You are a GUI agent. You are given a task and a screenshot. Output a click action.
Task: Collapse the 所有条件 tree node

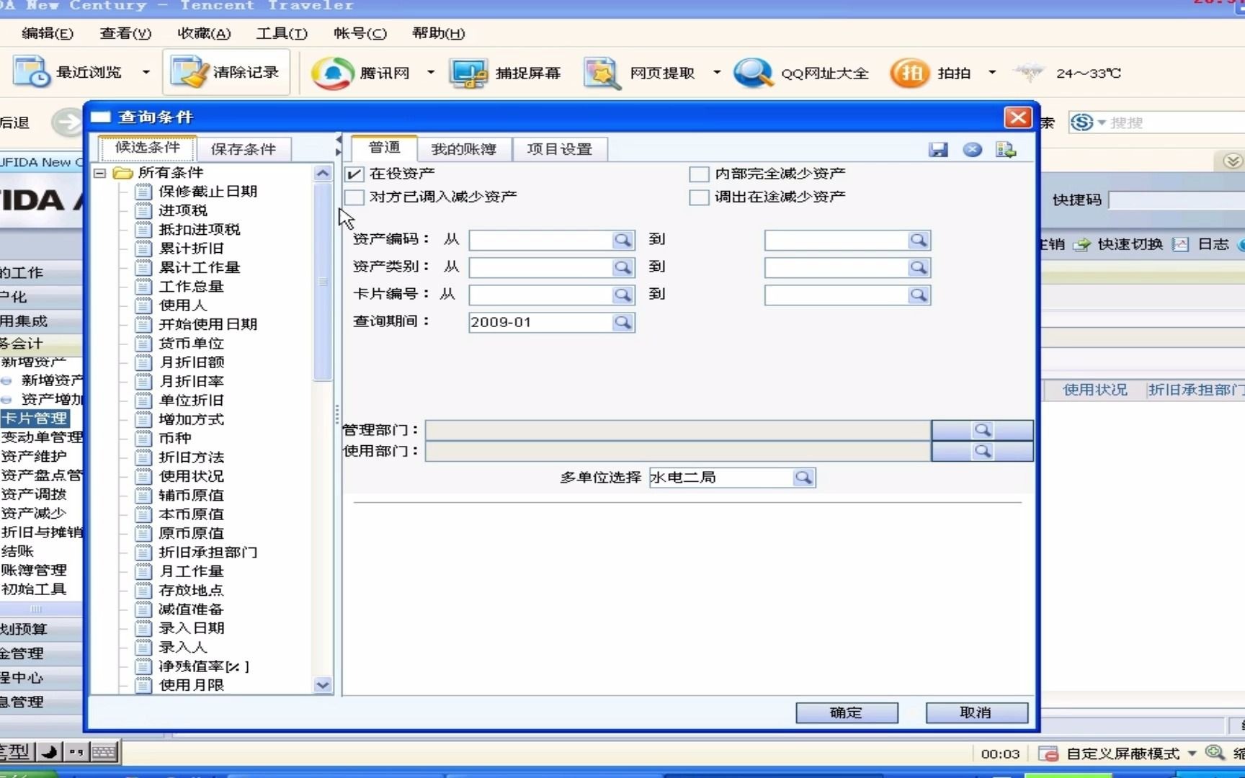(99, 173)
